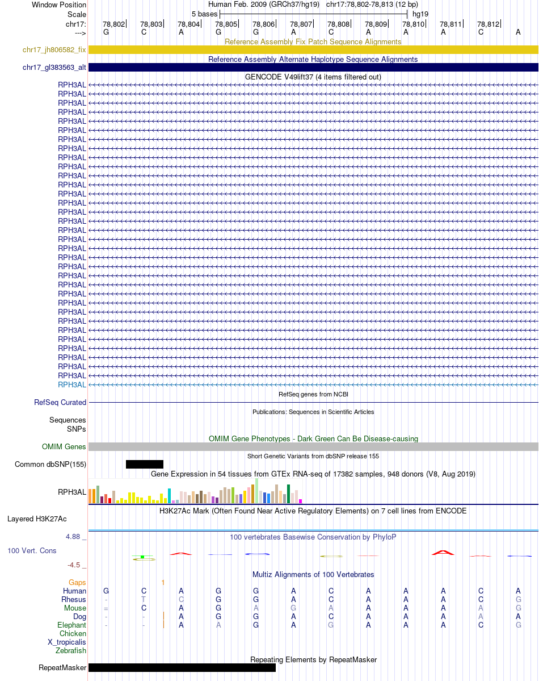Screen dimensions: 539x681
Task: Click the = symbol in Mouse row
Action: 106,608
